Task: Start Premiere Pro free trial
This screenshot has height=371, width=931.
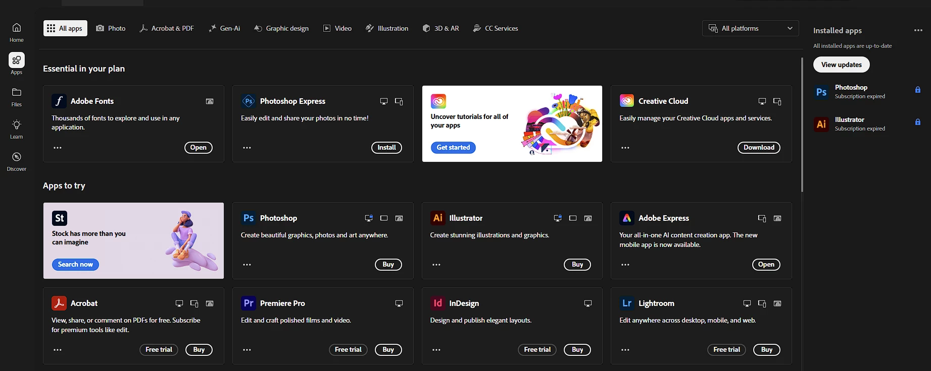Action: pyautogui.click(x=348, y=350)
